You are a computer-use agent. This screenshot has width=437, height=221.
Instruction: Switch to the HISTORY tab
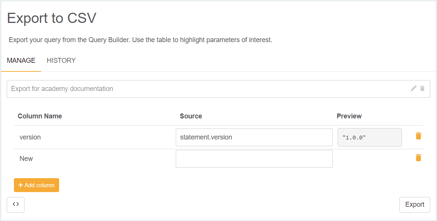point(61,61)
